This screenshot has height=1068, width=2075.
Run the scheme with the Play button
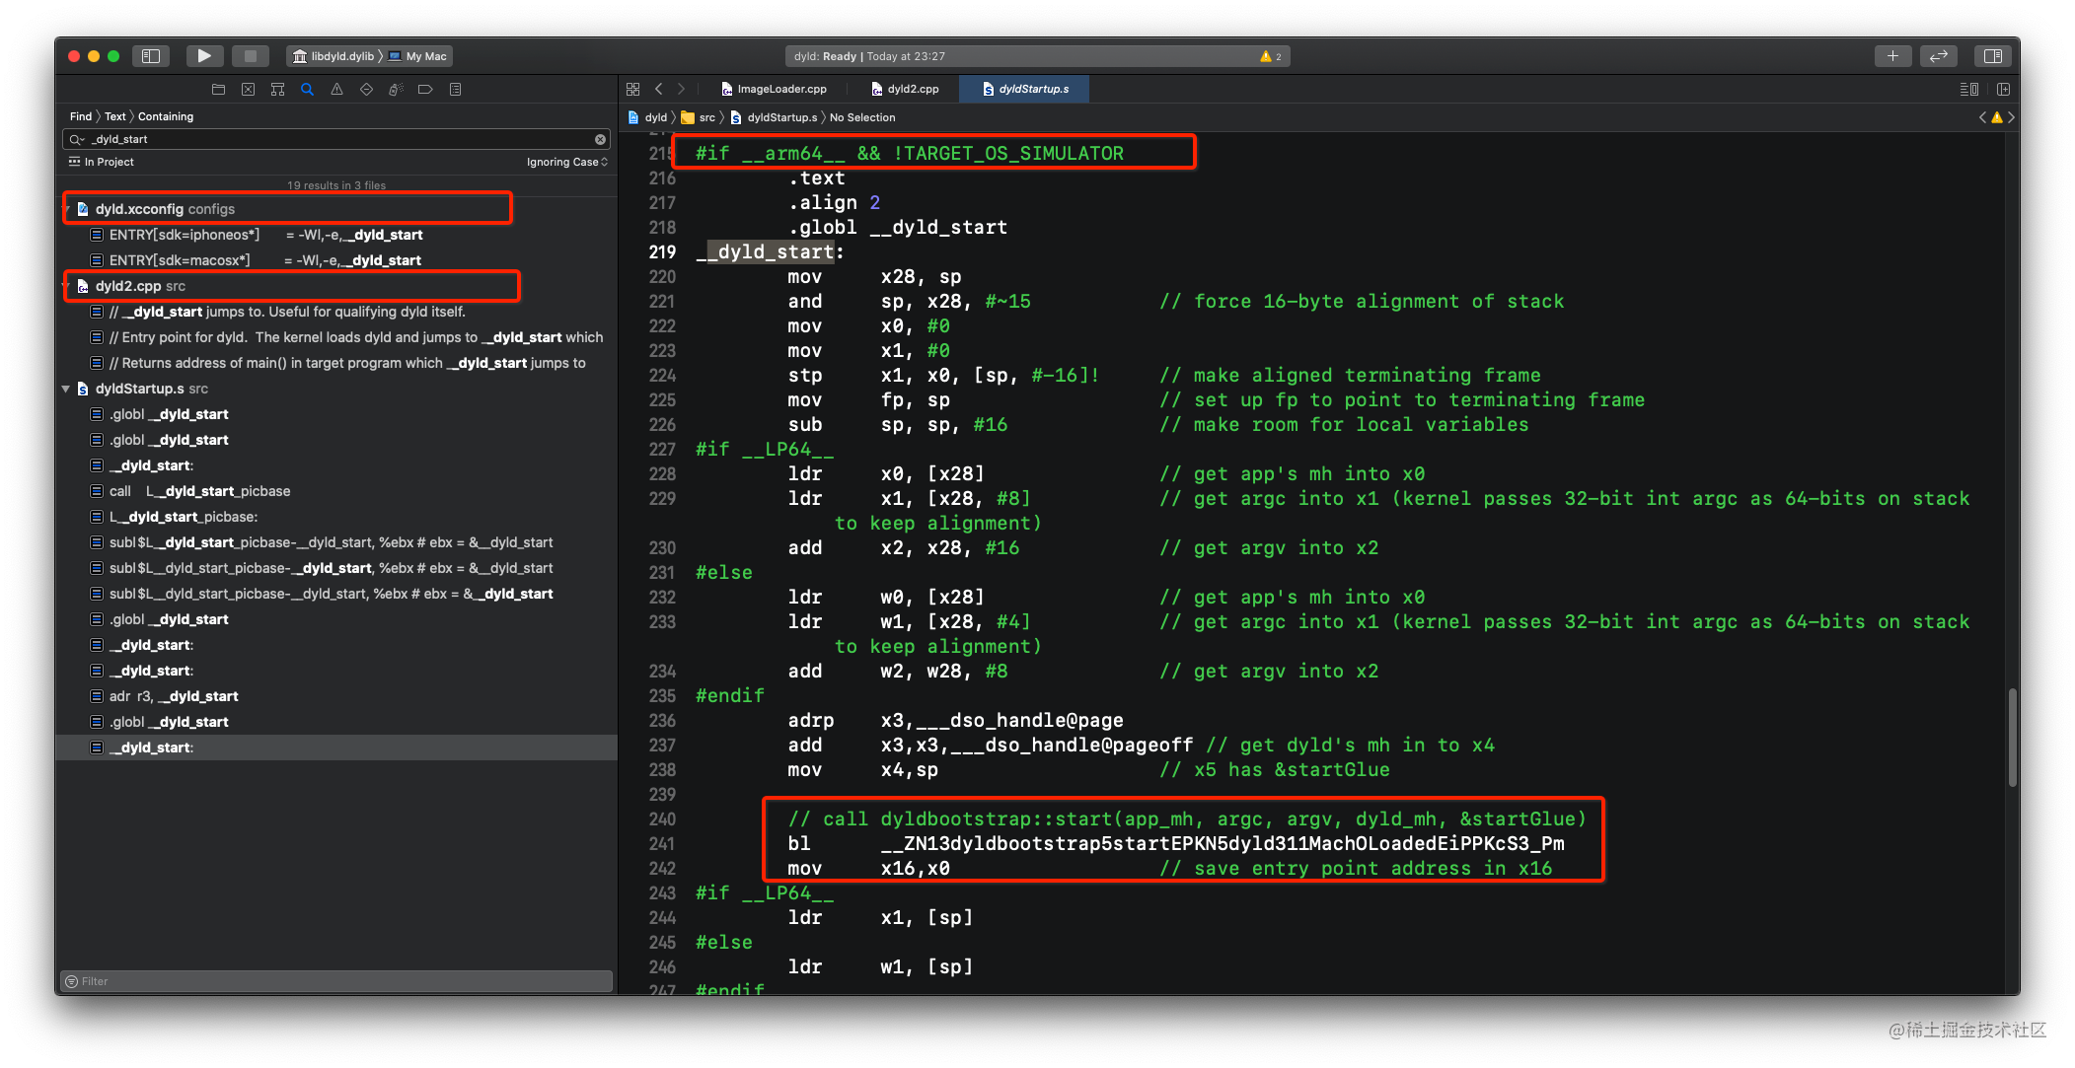click(x=204, y=56)
